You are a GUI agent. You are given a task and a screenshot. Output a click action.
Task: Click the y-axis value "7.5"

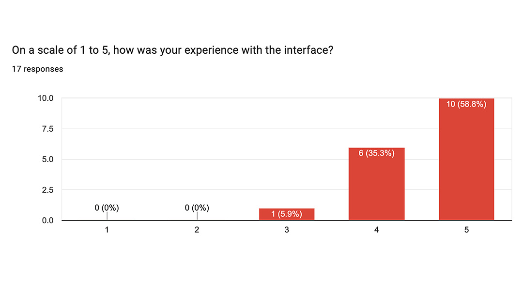coord(47,129)
